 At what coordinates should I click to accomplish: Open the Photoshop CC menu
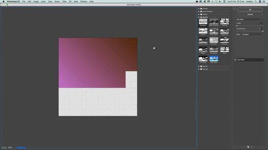[x=13, y=1]
